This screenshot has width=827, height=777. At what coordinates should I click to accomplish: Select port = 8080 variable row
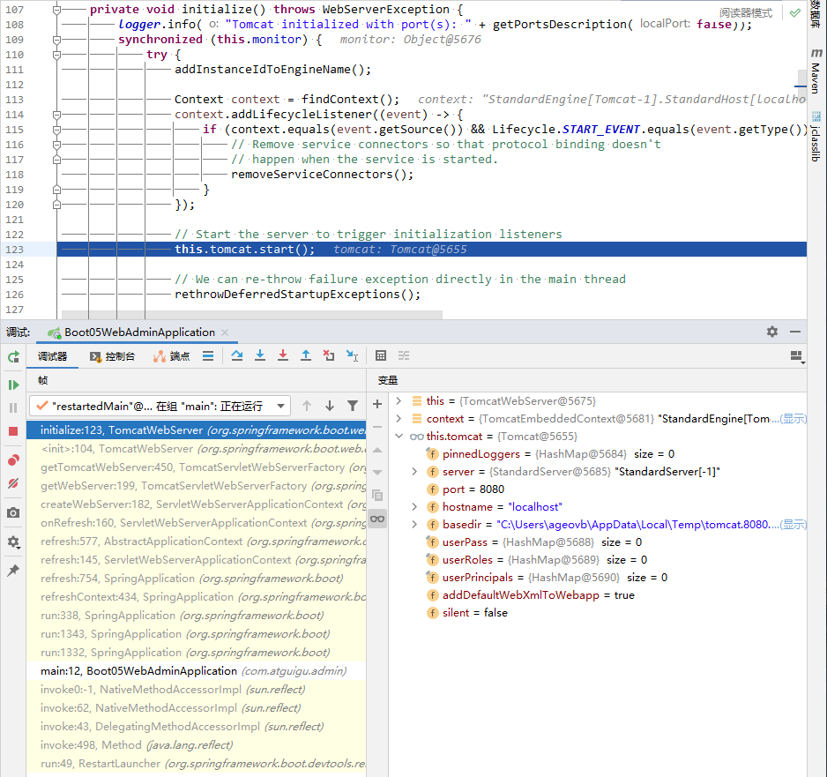[598, 489]
